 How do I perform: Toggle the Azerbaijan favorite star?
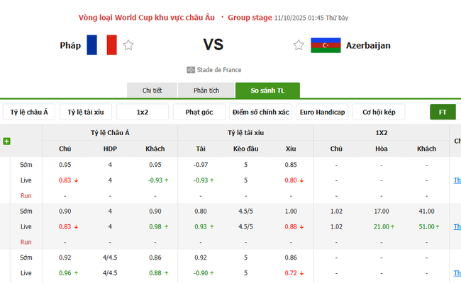tap(299, 45)
